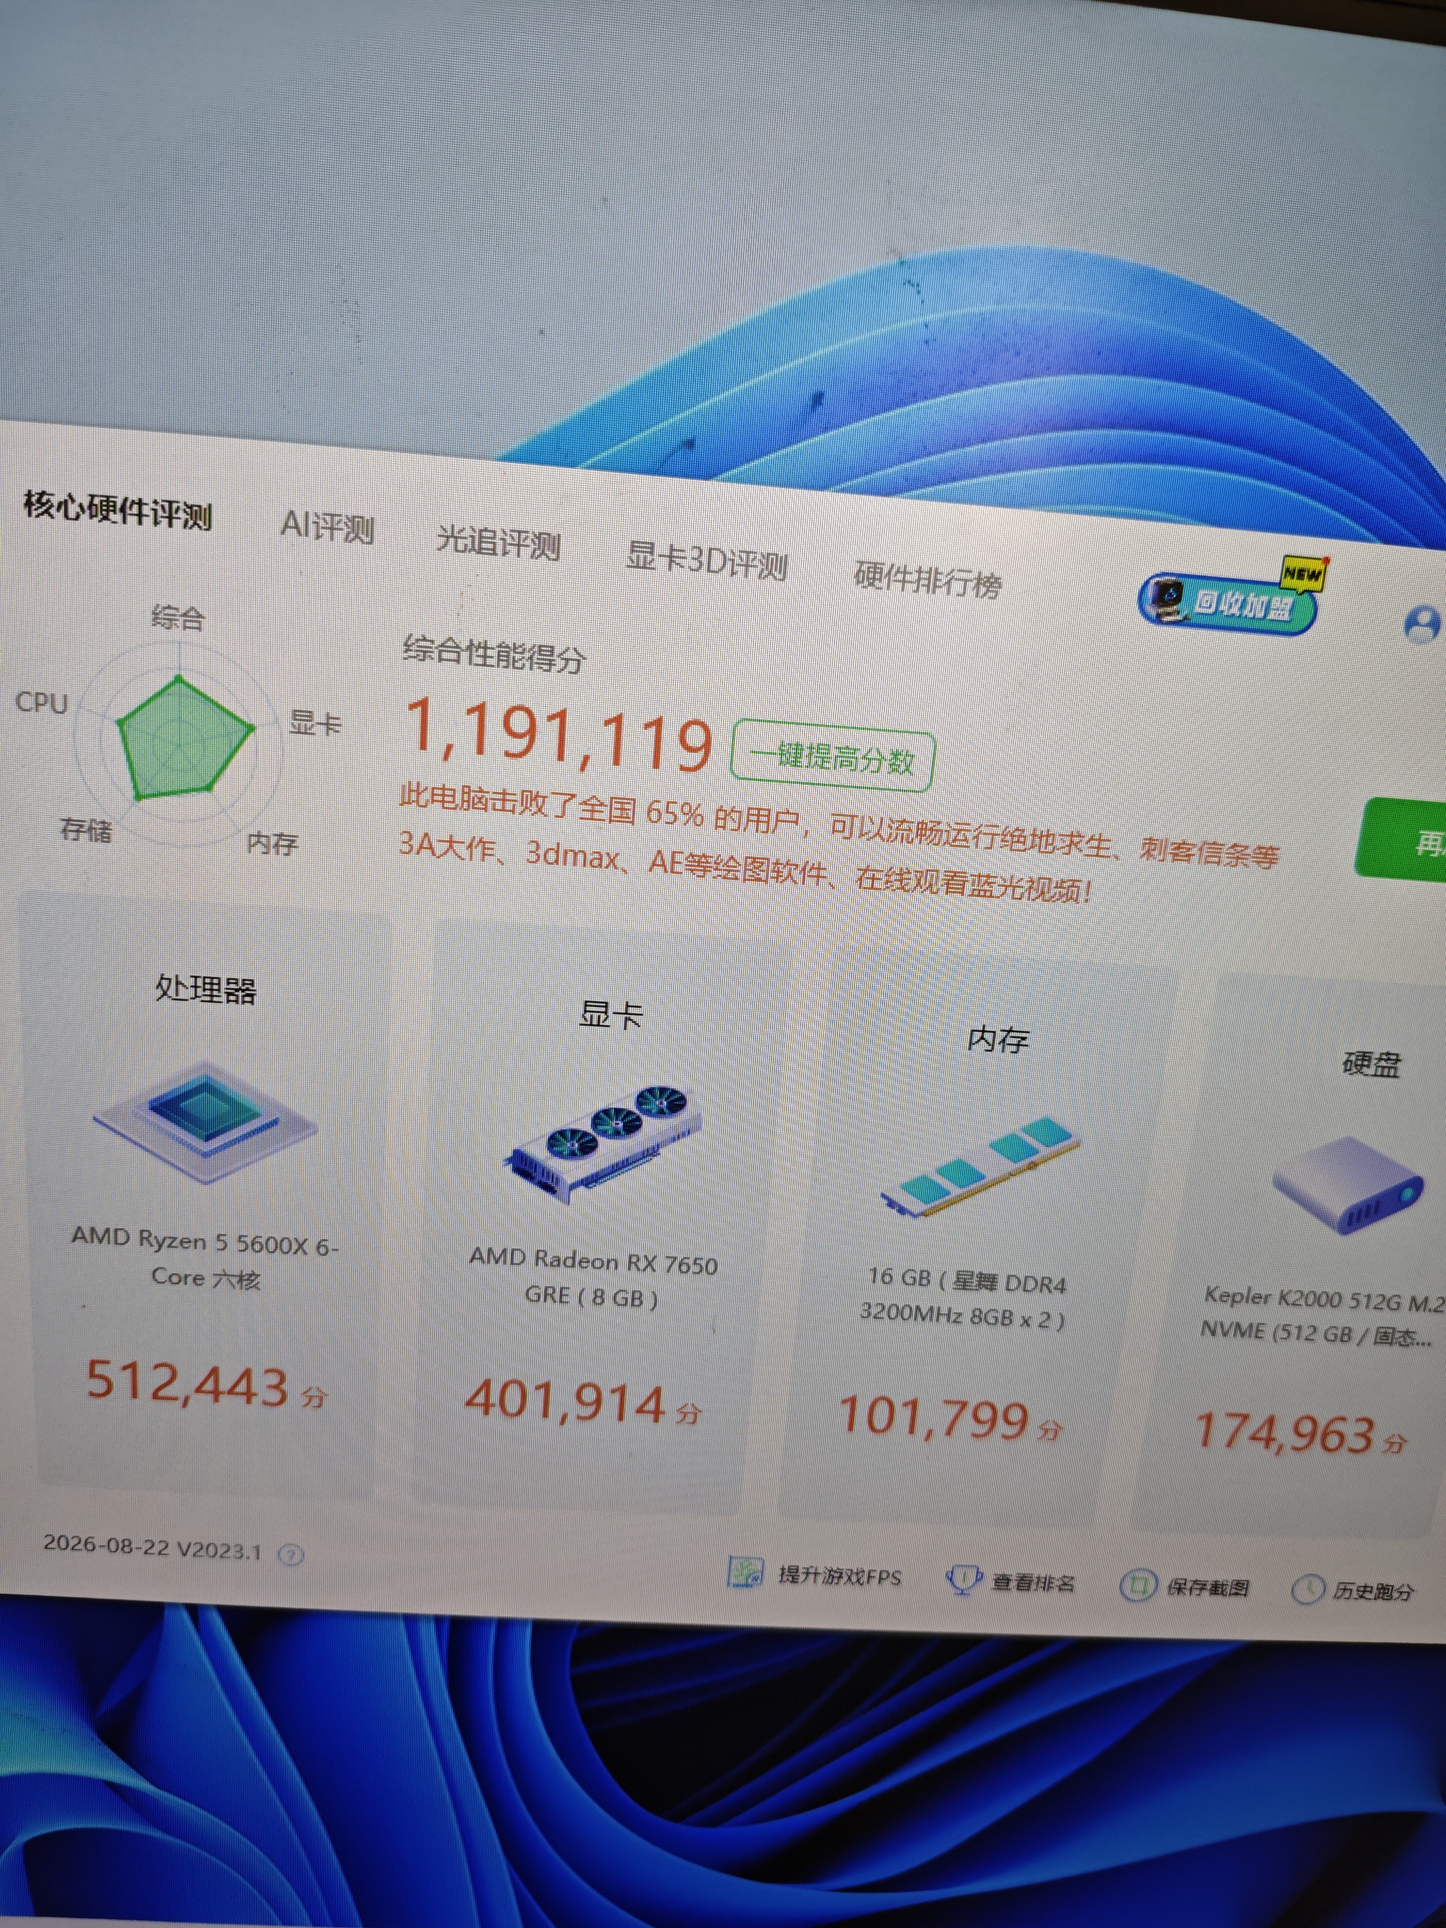Click the 处理器 card heading
This screenshot has height=1928, width=1446.
[206, 989]
